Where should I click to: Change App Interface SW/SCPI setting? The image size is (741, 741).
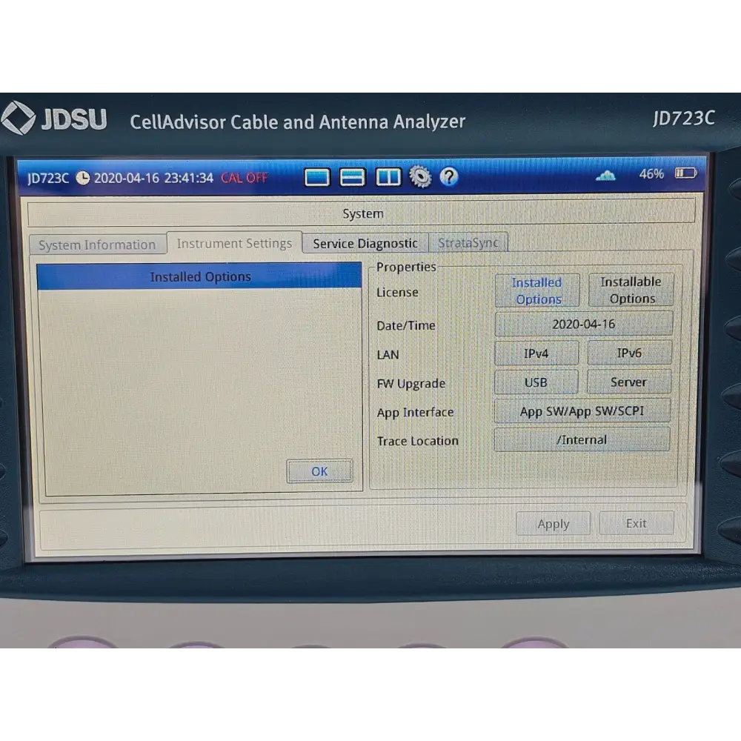[582, 411]
